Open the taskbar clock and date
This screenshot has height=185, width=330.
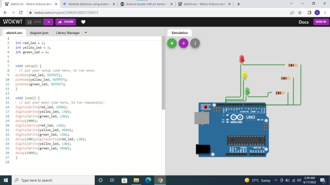click(x=310, y=180)
